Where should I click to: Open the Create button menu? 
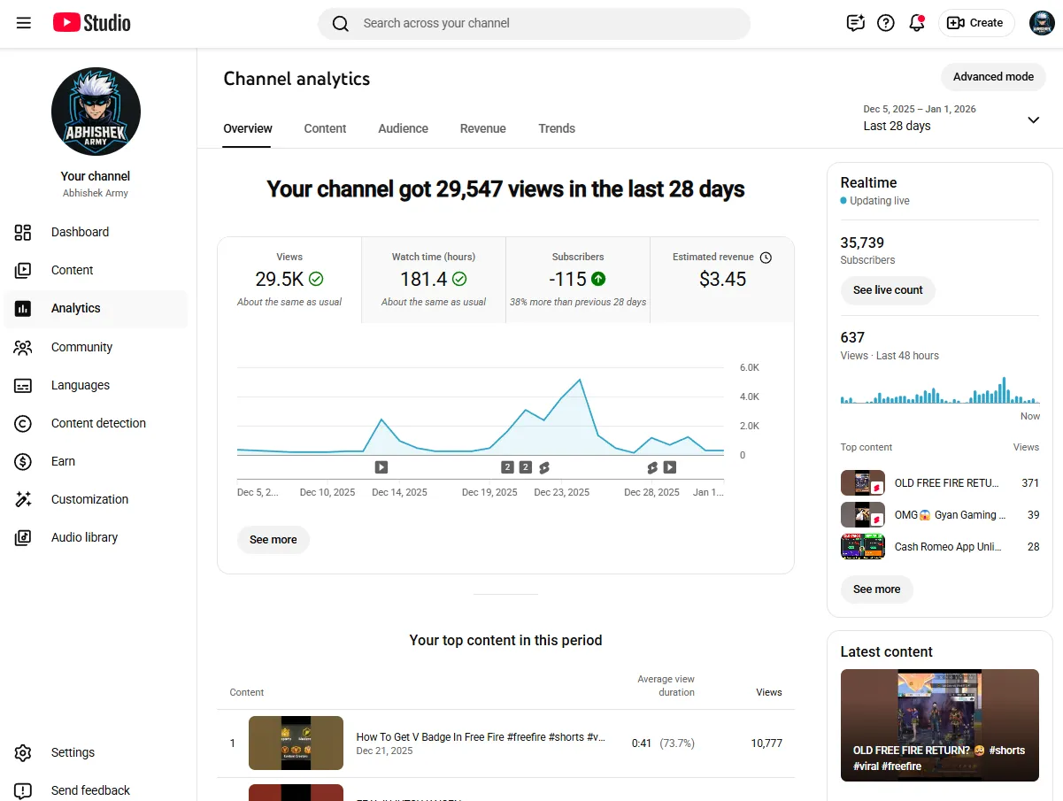tap(976, 23)
